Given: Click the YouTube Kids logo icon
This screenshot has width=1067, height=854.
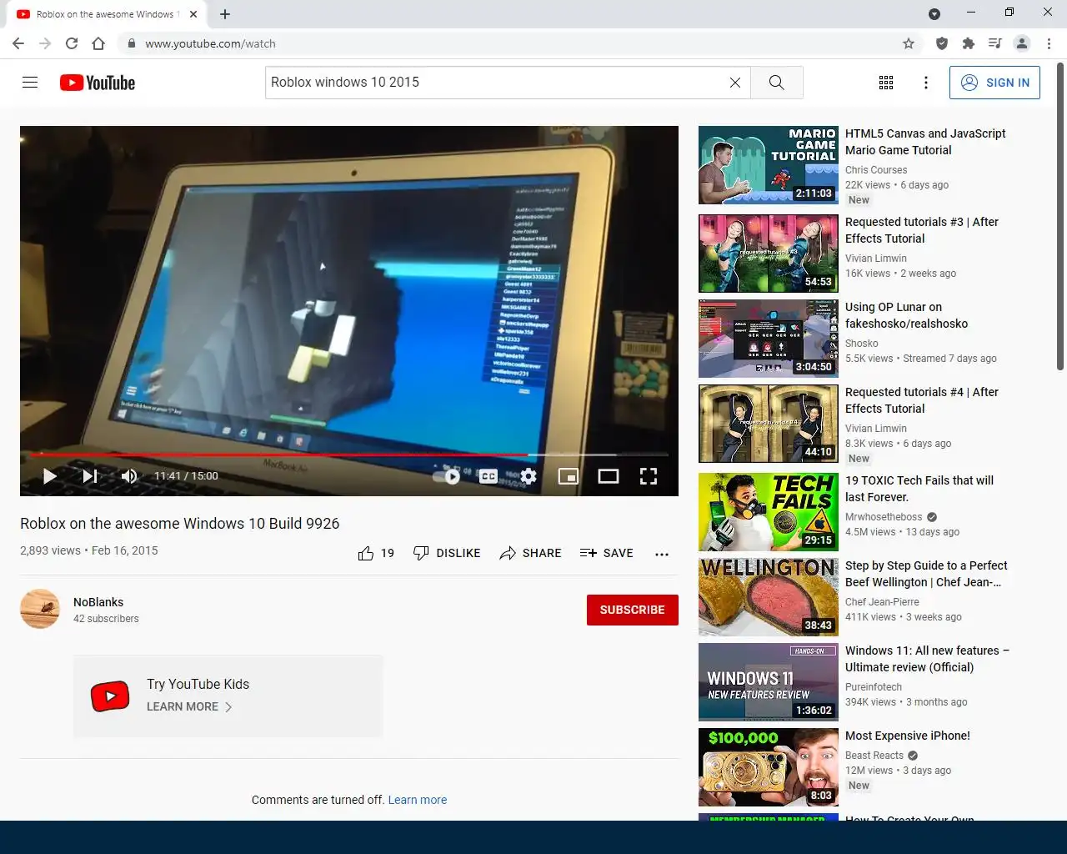Looking at the screenshot, I should (x=110, y=696).
